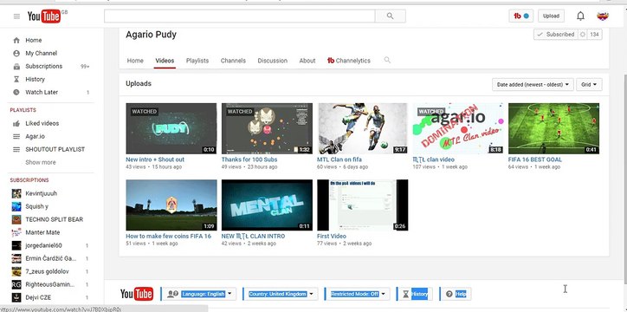
Task: Open Ermin Čardžić Ga... subscription
Action: tap(50, 259)
